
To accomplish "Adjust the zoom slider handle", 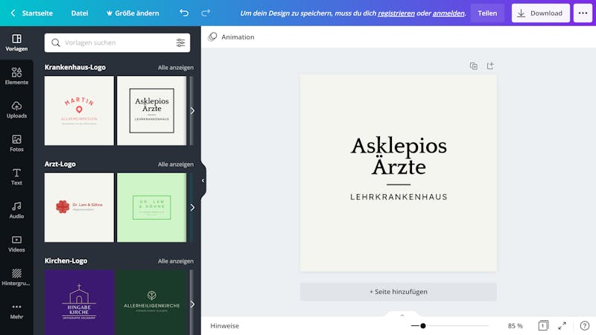I will pos(423,325).
